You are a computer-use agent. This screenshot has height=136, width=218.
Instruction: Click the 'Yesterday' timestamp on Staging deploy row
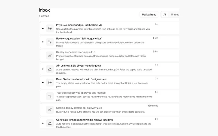pos(153,106)
